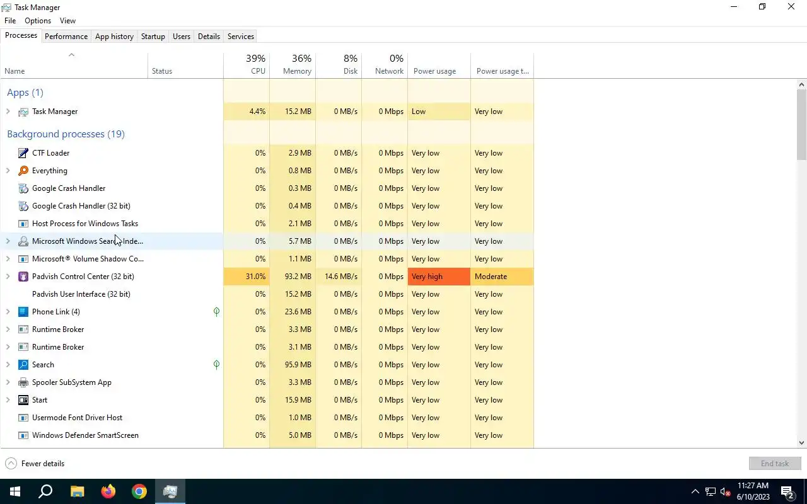Click the Everything process magnifier icon
Viewport: 807px width, 504px height.
(x=23, y=171)
